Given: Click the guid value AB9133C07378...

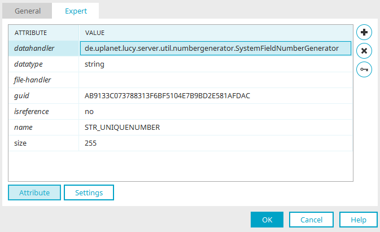Looking at the screenshot, I should [x=216, y=95].
